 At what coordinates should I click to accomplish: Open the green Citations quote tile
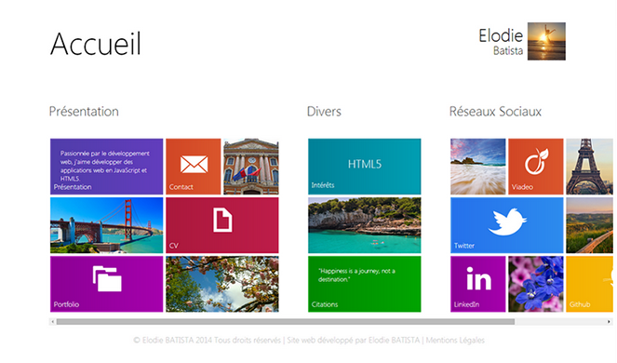coord(365,284)
